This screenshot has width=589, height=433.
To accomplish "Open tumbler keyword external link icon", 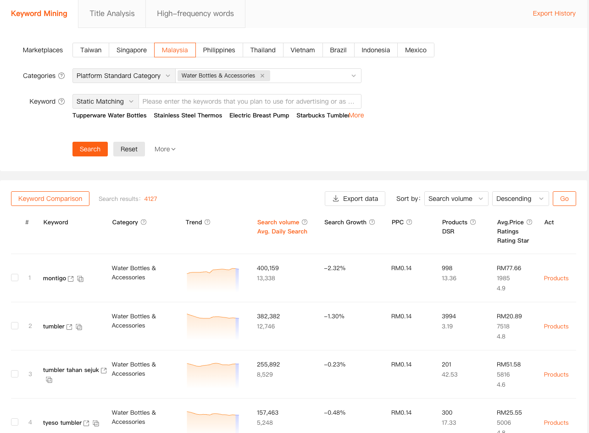I will pos(69,327).
